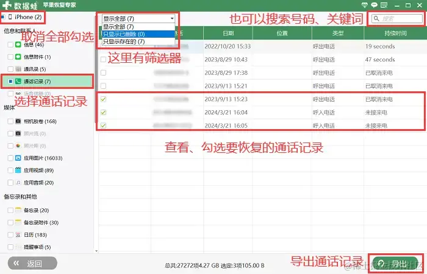
Task: Tick the checkbox for call 2023/9/13 15:21
Action: click(x=103, y=86)
